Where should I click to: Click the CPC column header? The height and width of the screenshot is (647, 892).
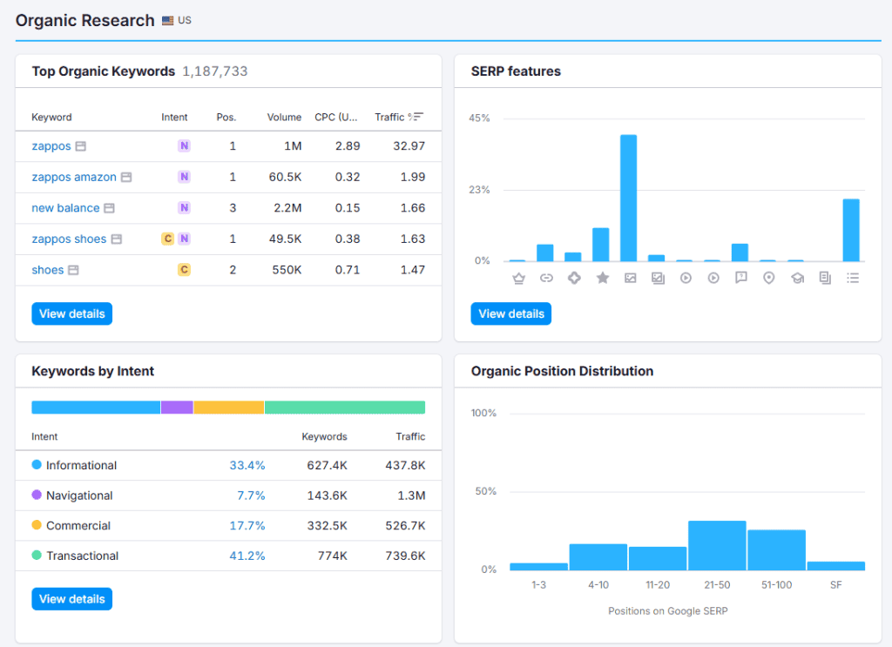tap(336, 117)
